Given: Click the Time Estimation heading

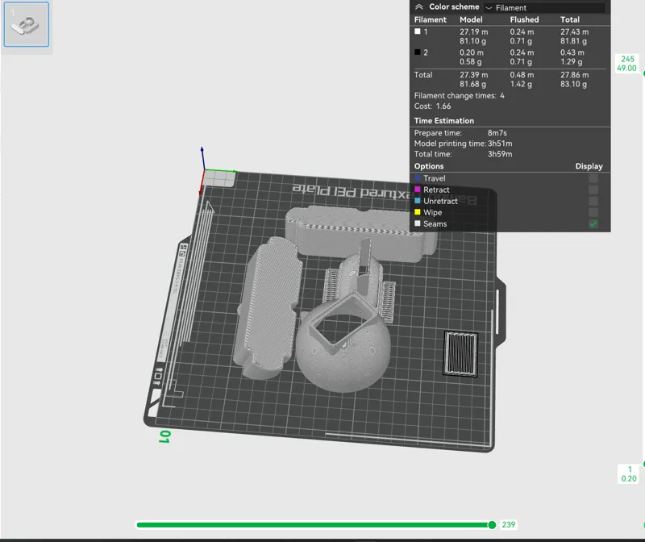Looking at the screenshot, I should pyautogui.click(x=444, y=121).
